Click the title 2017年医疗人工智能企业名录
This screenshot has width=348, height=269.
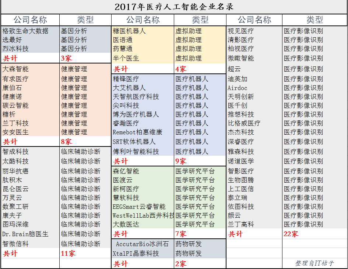tap(174, 7)
